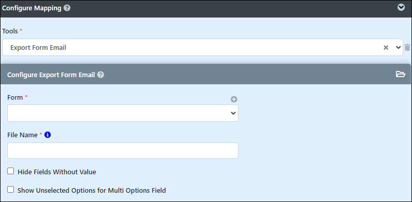The width and height of the screenshot is (412, 202).
Task: Collapse the Configure Mapping panel chevron
Action: pyautogui.click(x=401, y=8)
